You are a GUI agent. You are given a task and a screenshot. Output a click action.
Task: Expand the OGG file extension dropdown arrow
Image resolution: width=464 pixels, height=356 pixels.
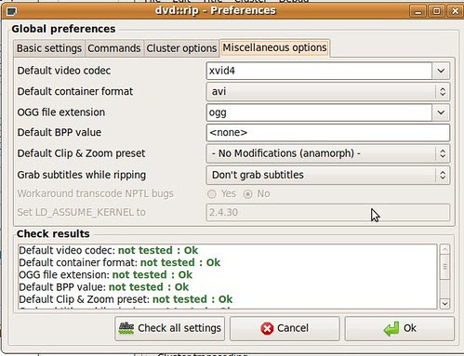pos(441,112)
